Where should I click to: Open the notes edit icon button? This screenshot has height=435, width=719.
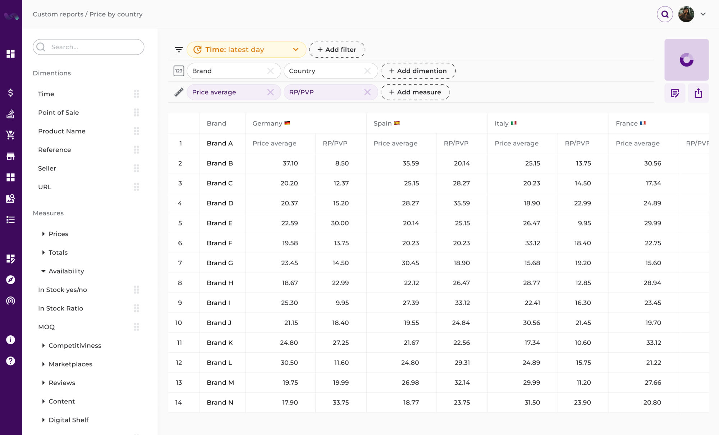pos(675,93)
